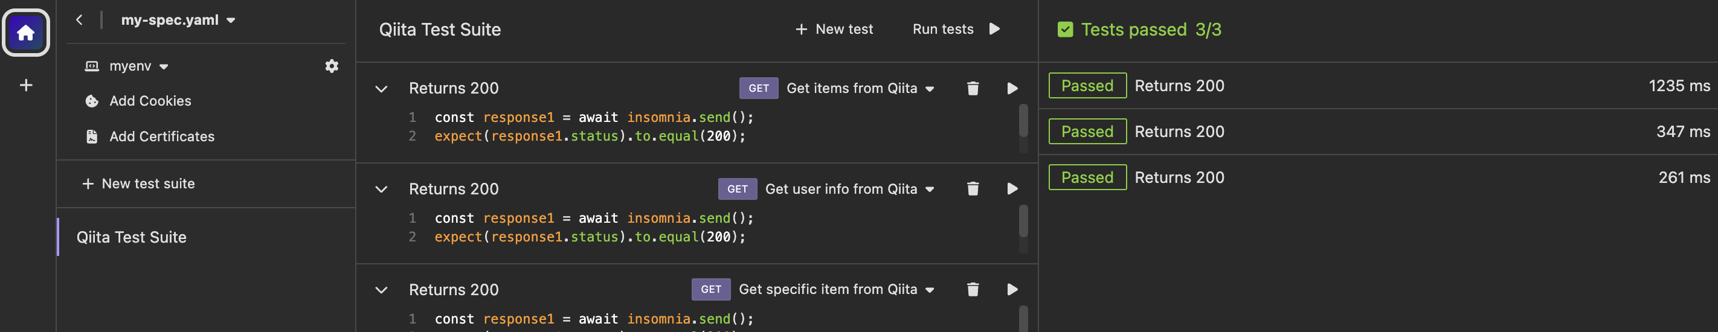The height and width of the screenshot is (332, 1718).
Task: Open Add Cookies
Action: pos(149,101)
